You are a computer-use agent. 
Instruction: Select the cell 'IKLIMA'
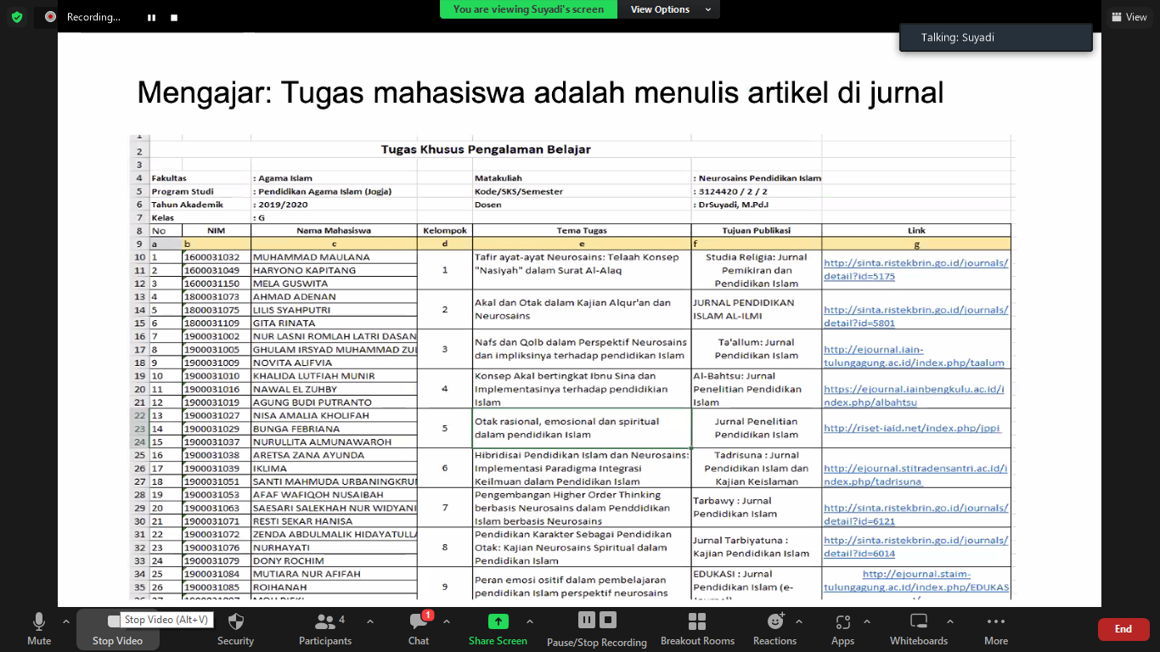pyautogui.click(x=334, y=469)
